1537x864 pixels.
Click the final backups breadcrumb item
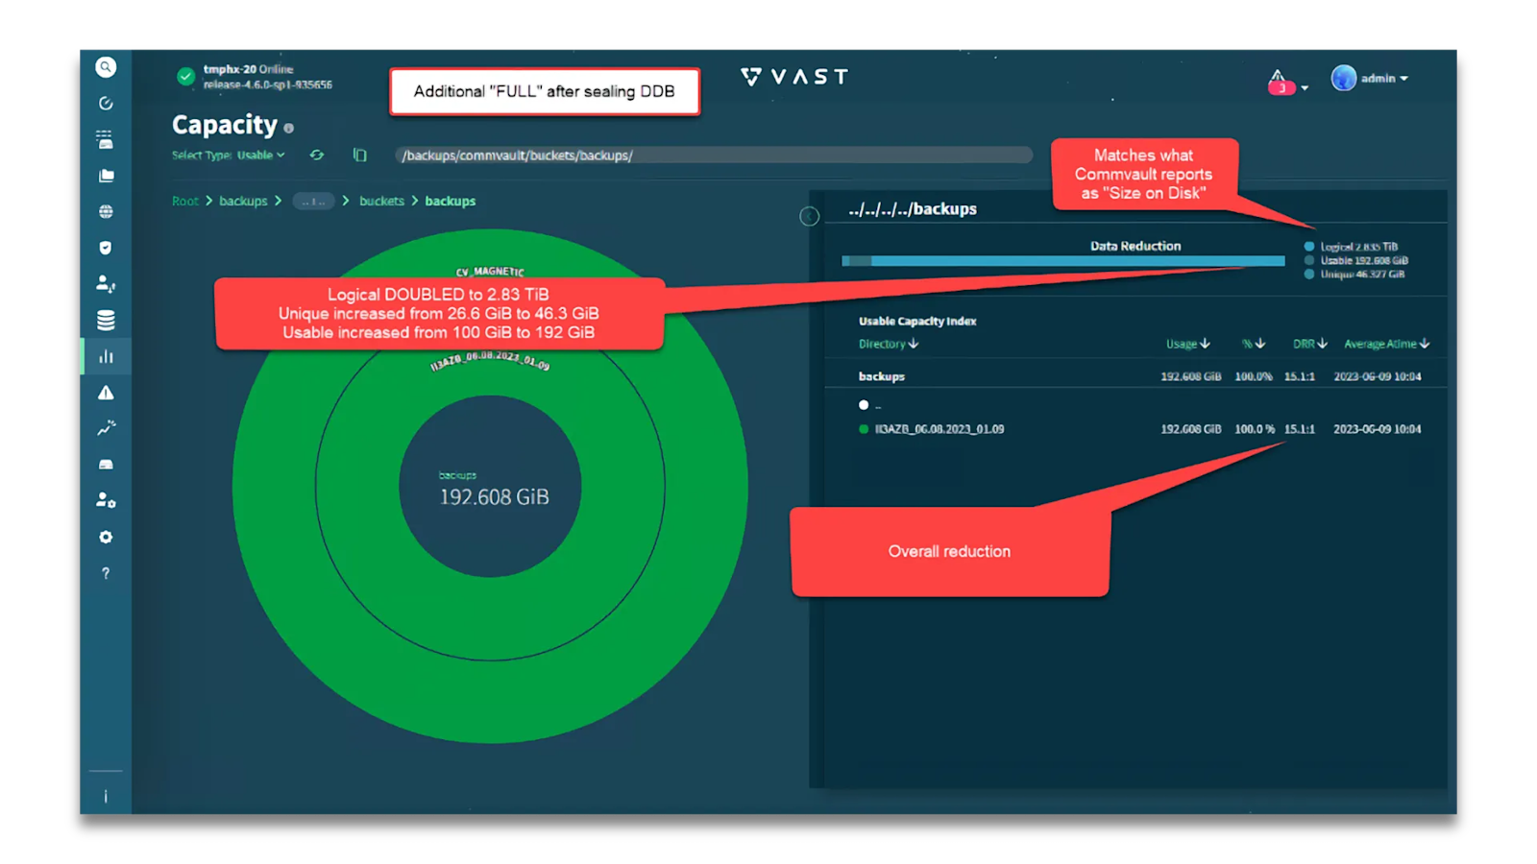point(451,201)
